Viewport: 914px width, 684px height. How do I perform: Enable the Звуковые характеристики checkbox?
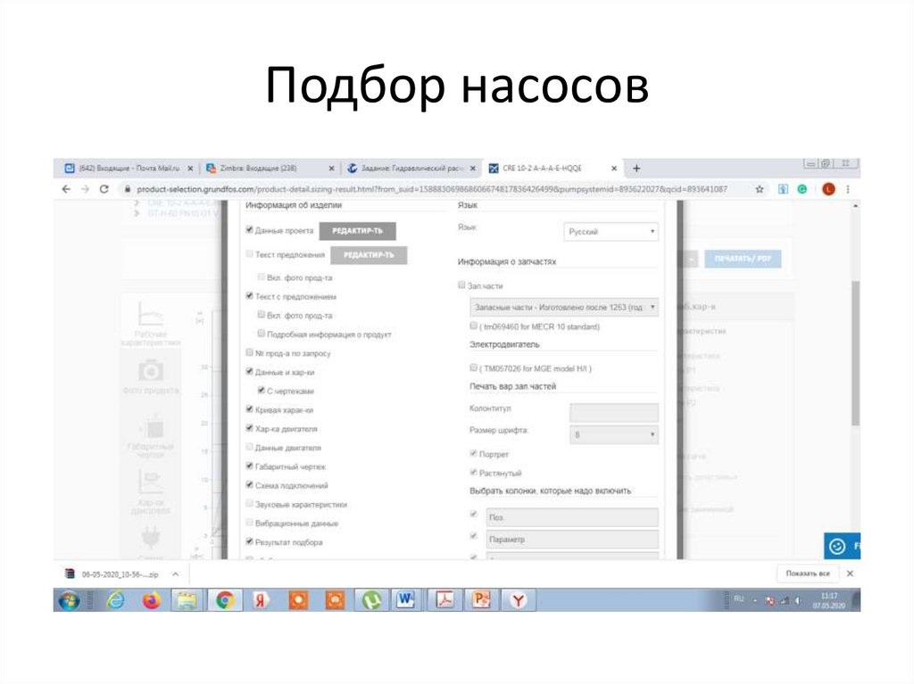pos(249,504)
